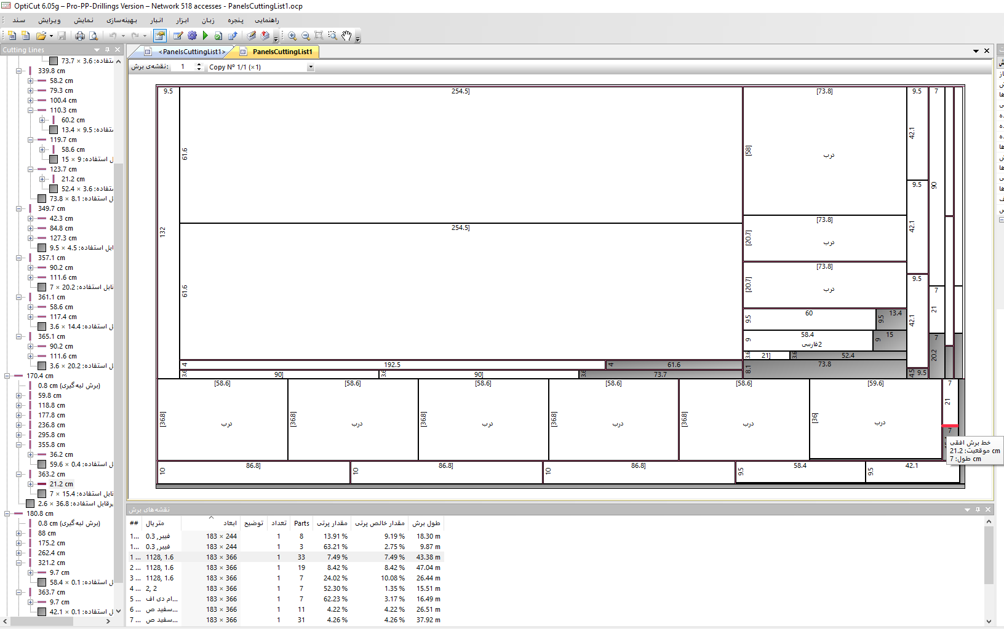Screen dimensions: 1004x629
Task: Expand the 175.2 cm cutting line
Action: pos(19,543)
